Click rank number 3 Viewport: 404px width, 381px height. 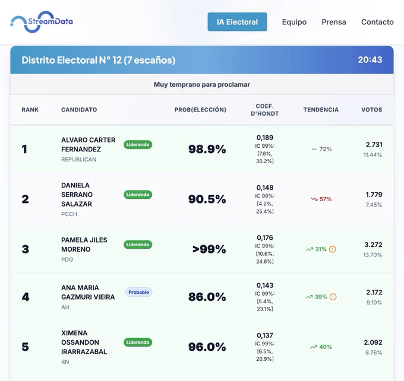pos(25,249)
